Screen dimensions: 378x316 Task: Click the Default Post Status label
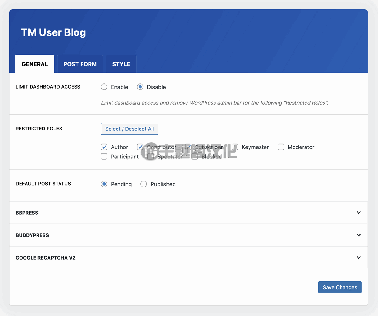[43, 184]
